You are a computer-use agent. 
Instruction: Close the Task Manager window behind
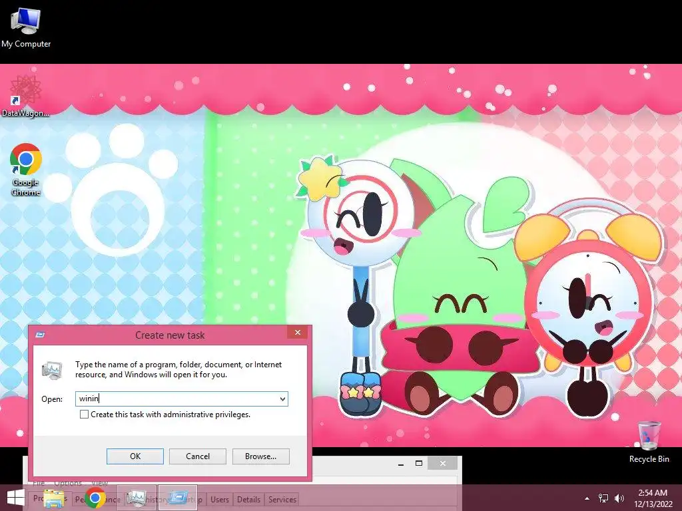[x=443, y=464]
